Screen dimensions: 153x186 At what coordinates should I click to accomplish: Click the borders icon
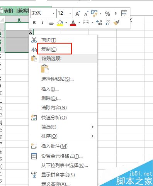click(86, 23)
